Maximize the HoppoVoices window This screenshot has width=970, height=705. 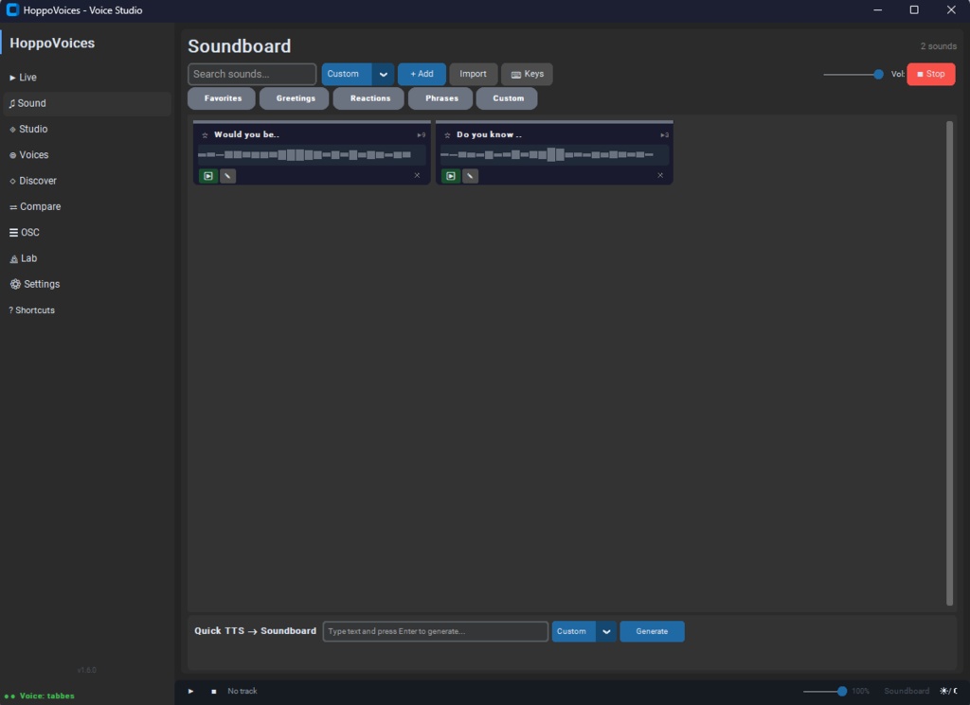coord(914,9)
